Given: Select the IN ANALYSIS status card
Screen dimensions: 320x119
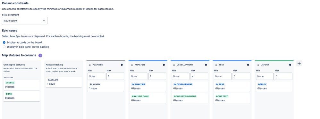Looking at the screenshot, I should coord(148,86).
